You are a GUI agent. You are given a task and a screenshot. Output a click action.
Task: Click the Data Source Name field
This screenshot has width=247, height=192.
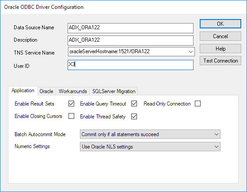[x=130, y=28]
